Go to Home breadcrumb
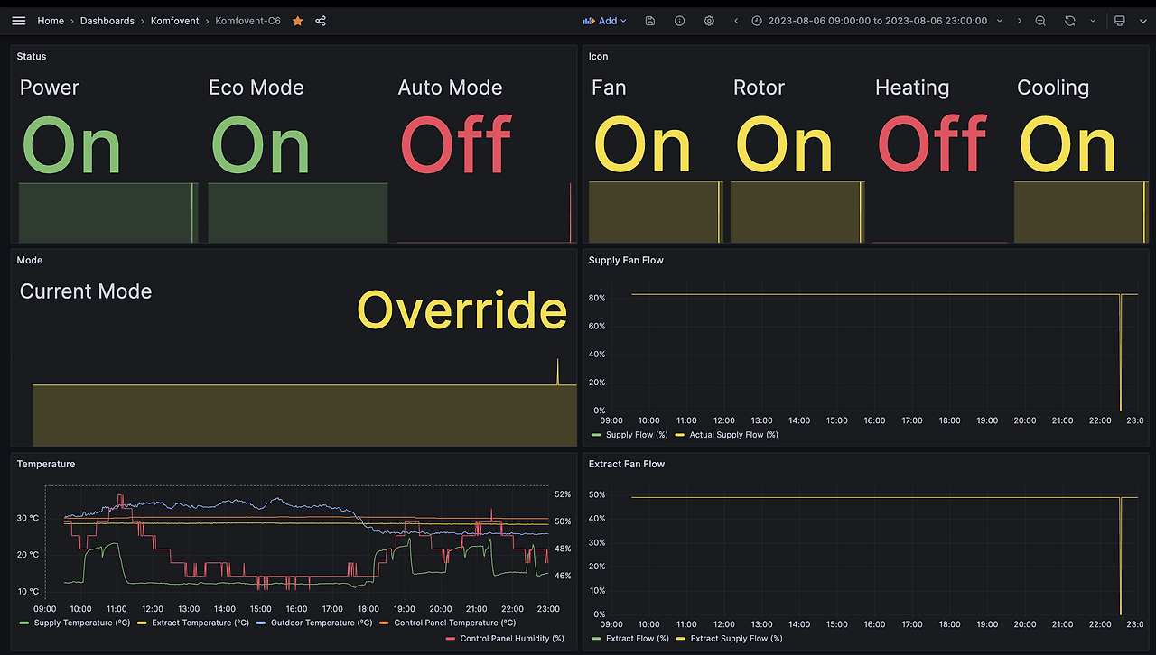The height and width of the screenshot is (655, 1156). [x=51, y=21]
